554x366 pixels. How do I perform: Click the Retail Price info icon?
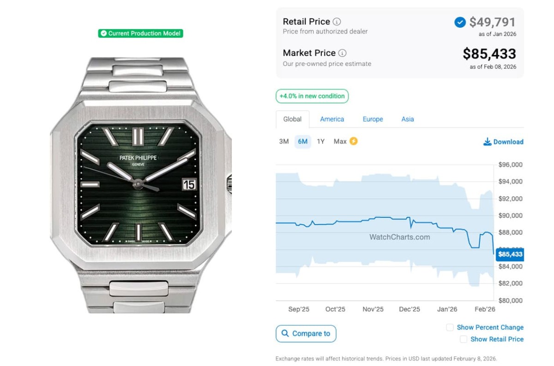coord(337,22)
